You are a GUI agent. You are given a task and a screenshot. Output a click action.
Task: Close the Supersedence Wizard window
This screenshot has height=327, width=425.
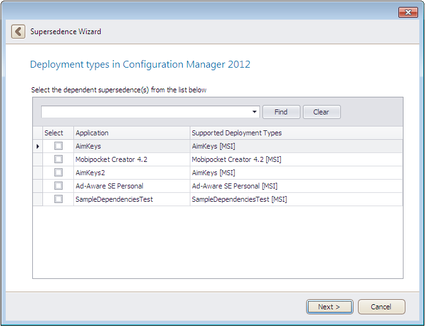click(x=407, y=12)
